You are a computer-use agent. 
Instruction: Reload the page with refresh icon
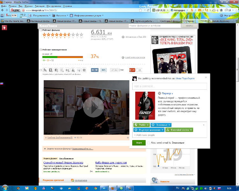(148, 10)
